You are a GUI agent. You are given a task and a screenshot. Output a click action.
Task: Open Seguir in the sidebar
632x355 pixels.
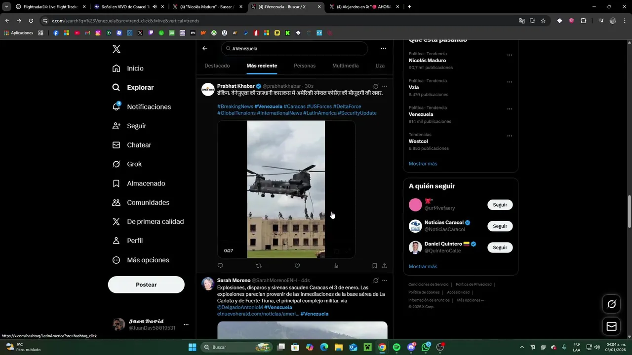pos(129,126)
